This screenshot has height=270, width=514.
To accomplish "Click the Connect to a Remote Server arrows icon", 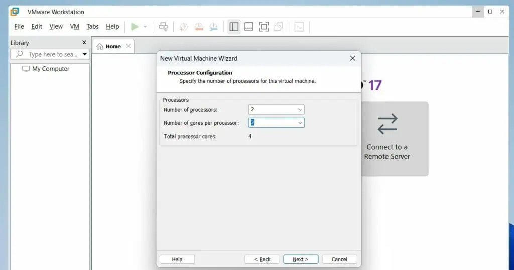I will tap(387, 124).
